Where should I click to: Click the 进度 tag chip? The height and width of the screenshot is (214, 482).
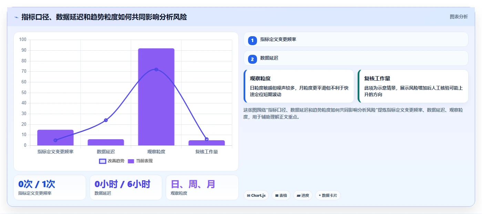303,195
